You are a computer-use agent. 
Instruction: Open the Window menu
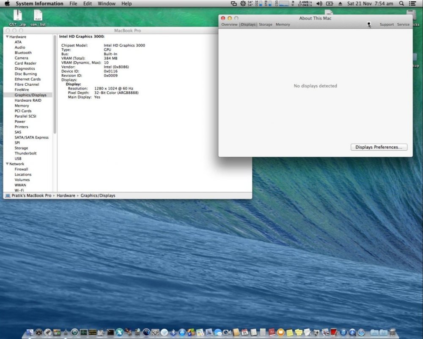[x=107, y=3]
